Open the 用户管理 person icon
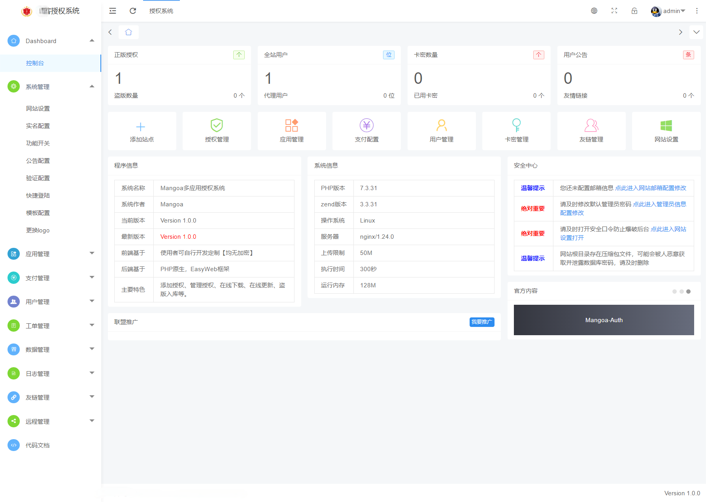This screenshot has height=502, width=706. click(441, 126)
